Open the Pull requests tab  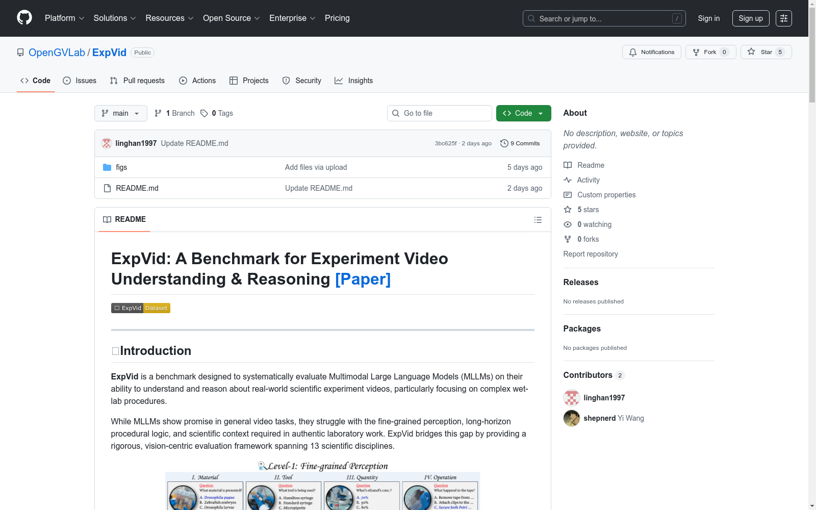[x=137, y=81]
